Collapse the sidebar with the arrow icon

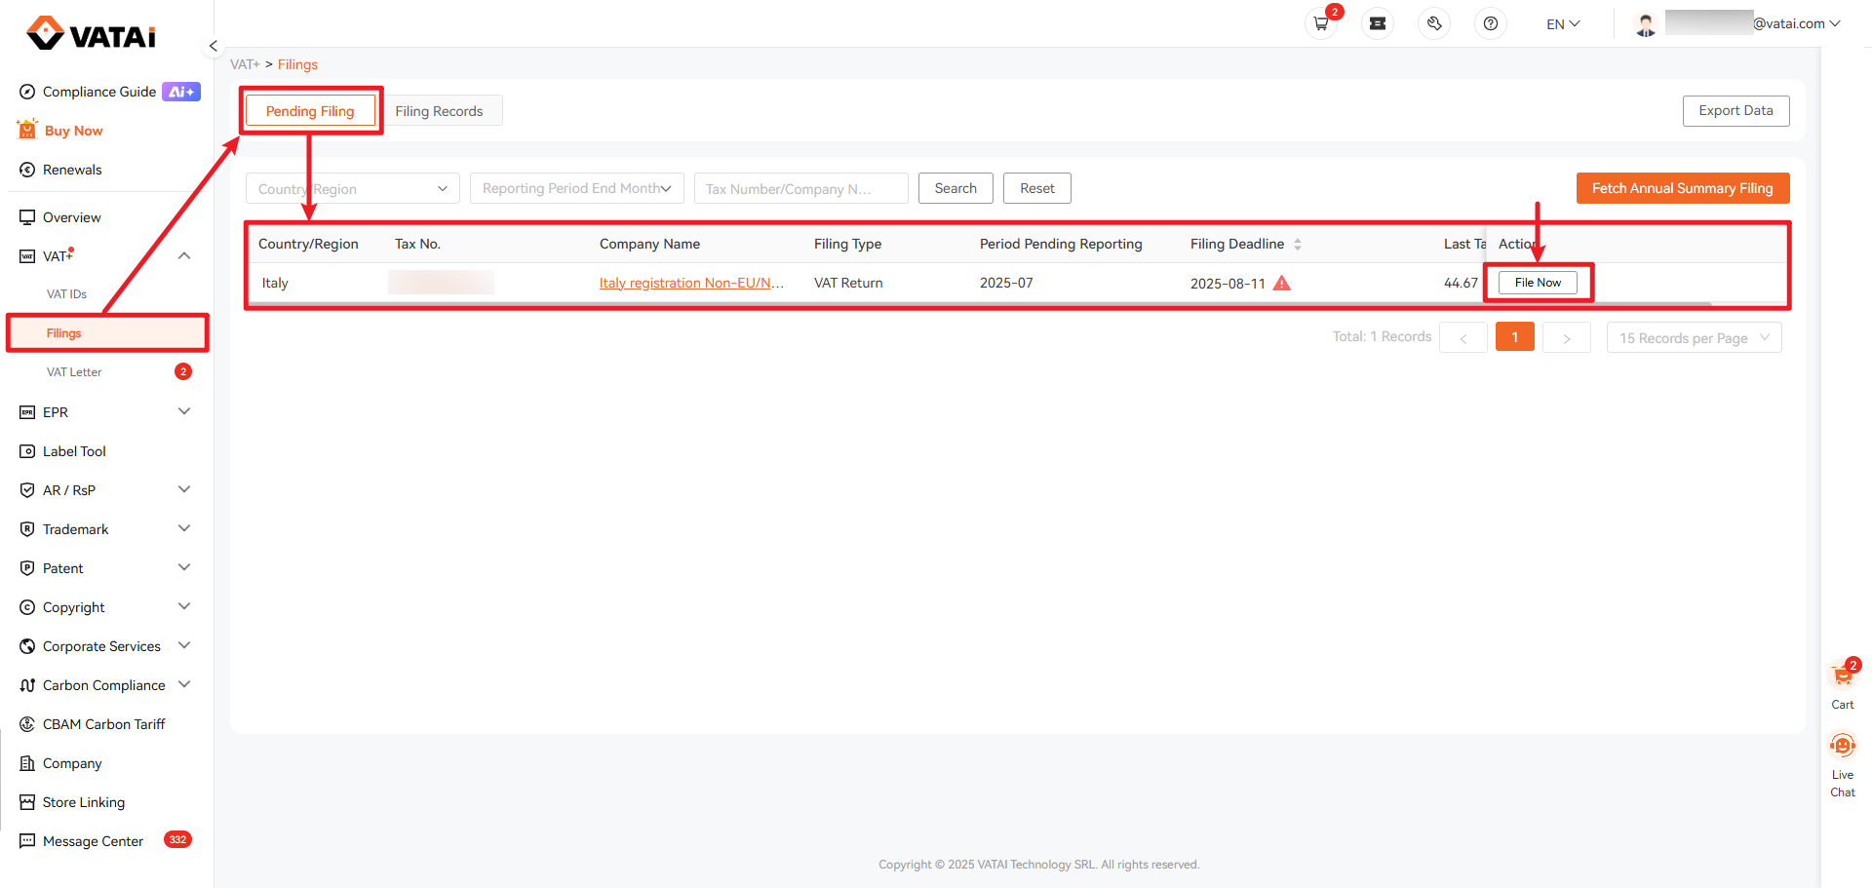213,46
